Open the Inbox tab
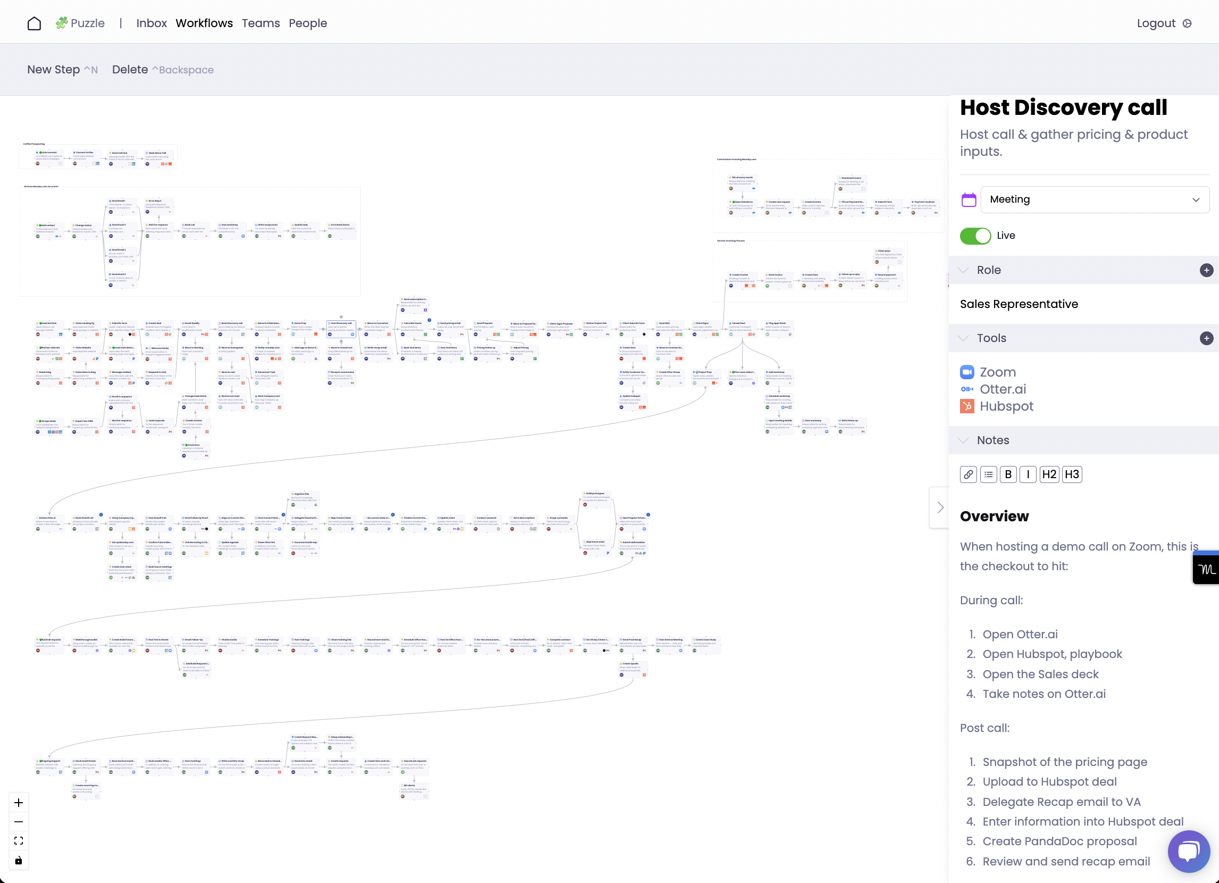The height and width of the screenshot is (883, 1219). pos(152,23)
